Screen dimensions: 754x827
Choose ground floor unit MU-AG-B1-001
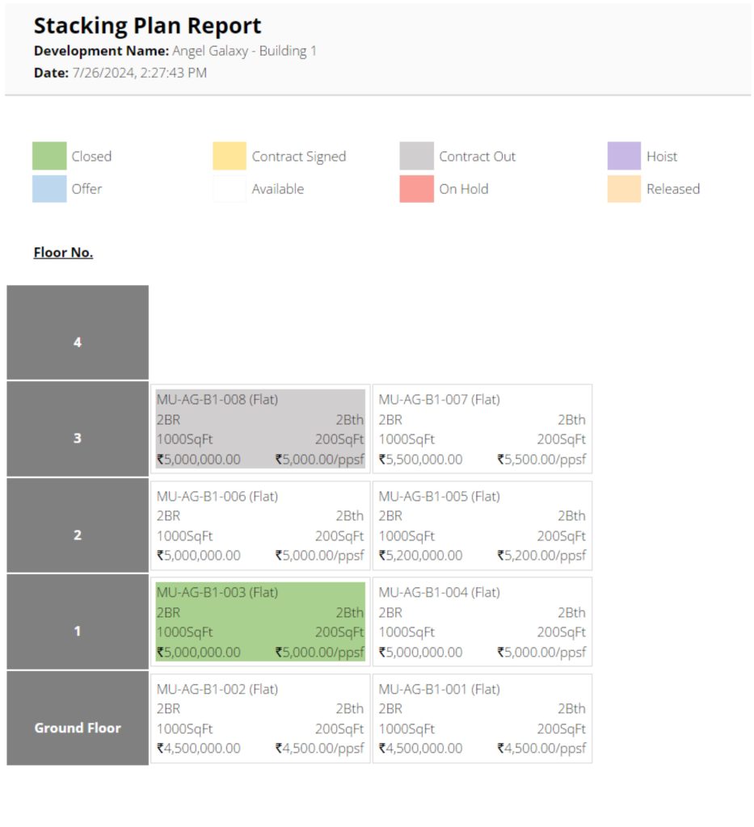(x=482, y=718)
